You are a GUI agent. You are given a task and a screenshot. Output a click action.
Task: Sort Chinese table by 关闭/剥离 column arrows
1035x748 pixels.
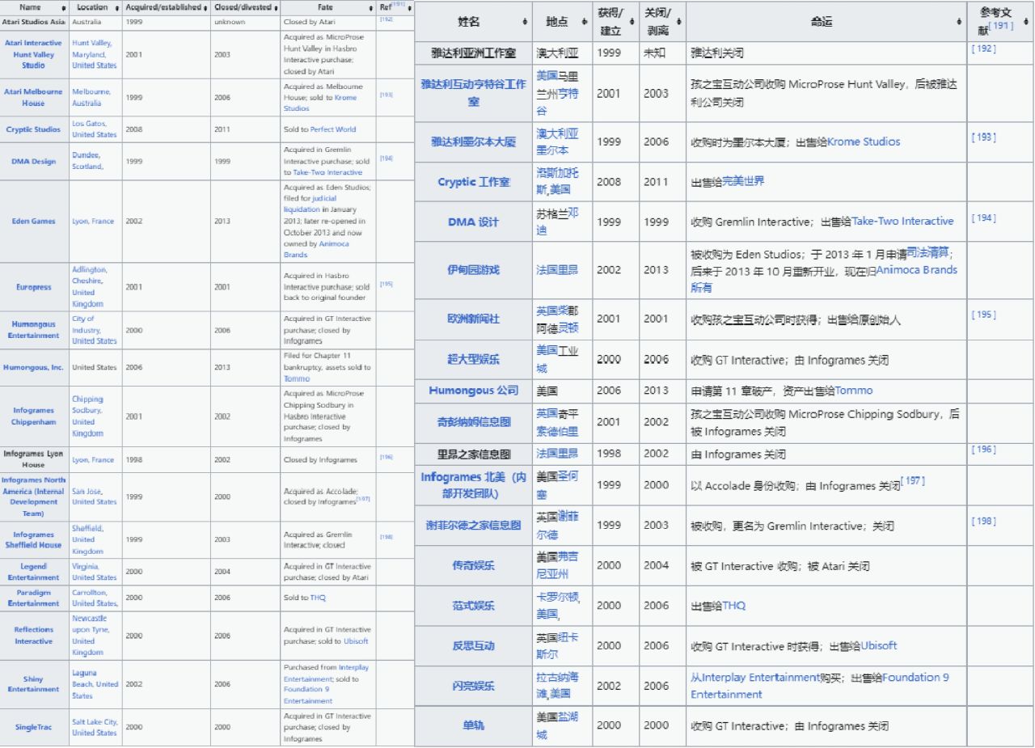pyautogui.click(x=678, y=22)
